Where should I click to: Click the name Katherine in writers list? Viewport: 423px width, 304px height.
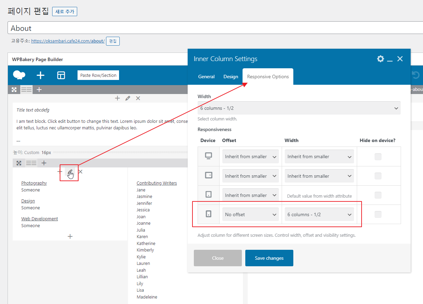pos(146,243)
